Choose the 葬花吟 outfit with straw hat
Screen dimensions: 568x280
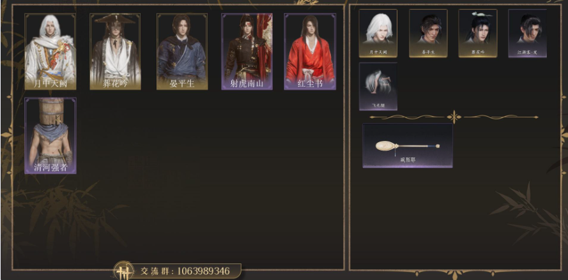point(115,52)
